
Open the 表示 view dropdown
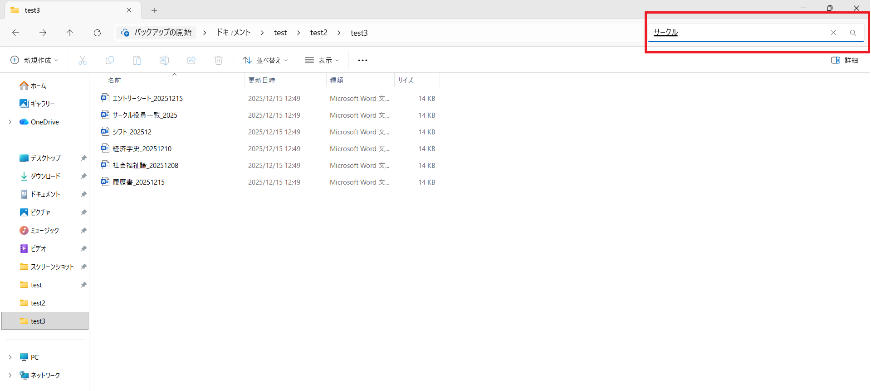point(322,60)
